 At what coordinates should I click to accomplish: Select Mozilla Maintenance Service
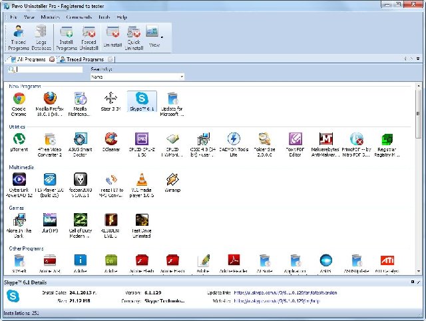coord(80,105)
